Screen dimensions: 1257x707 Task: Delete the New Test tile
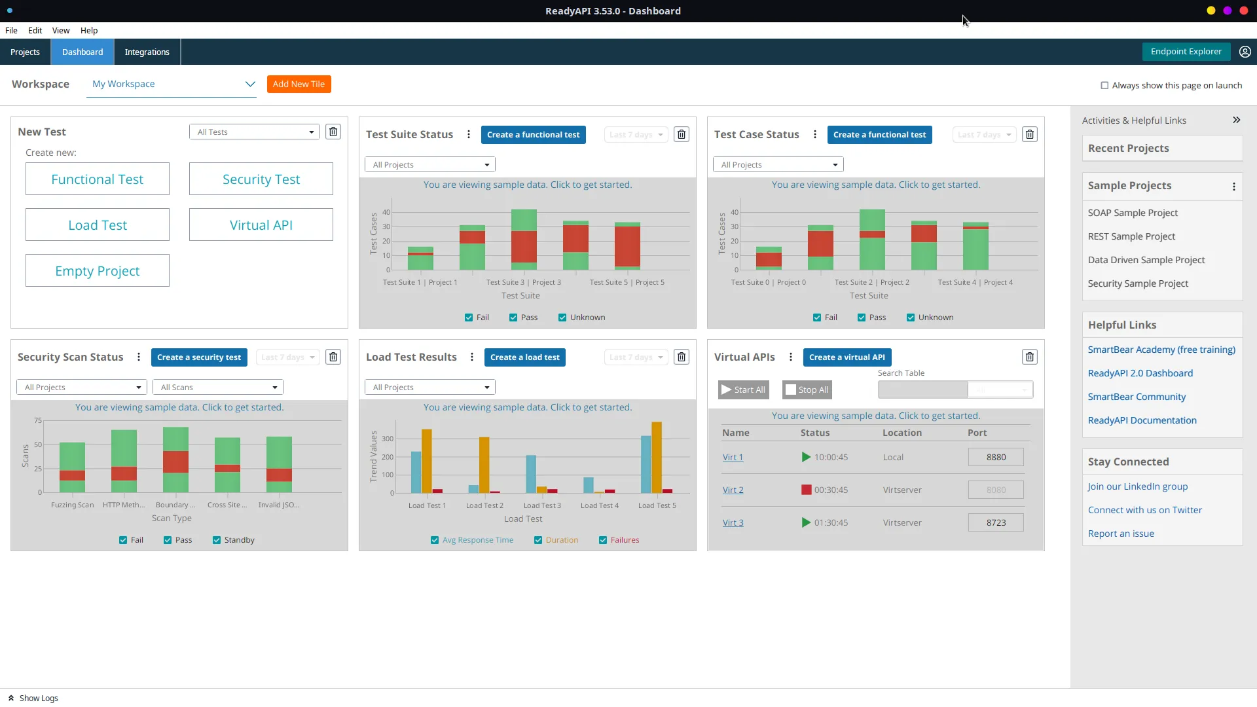point(333,132)
